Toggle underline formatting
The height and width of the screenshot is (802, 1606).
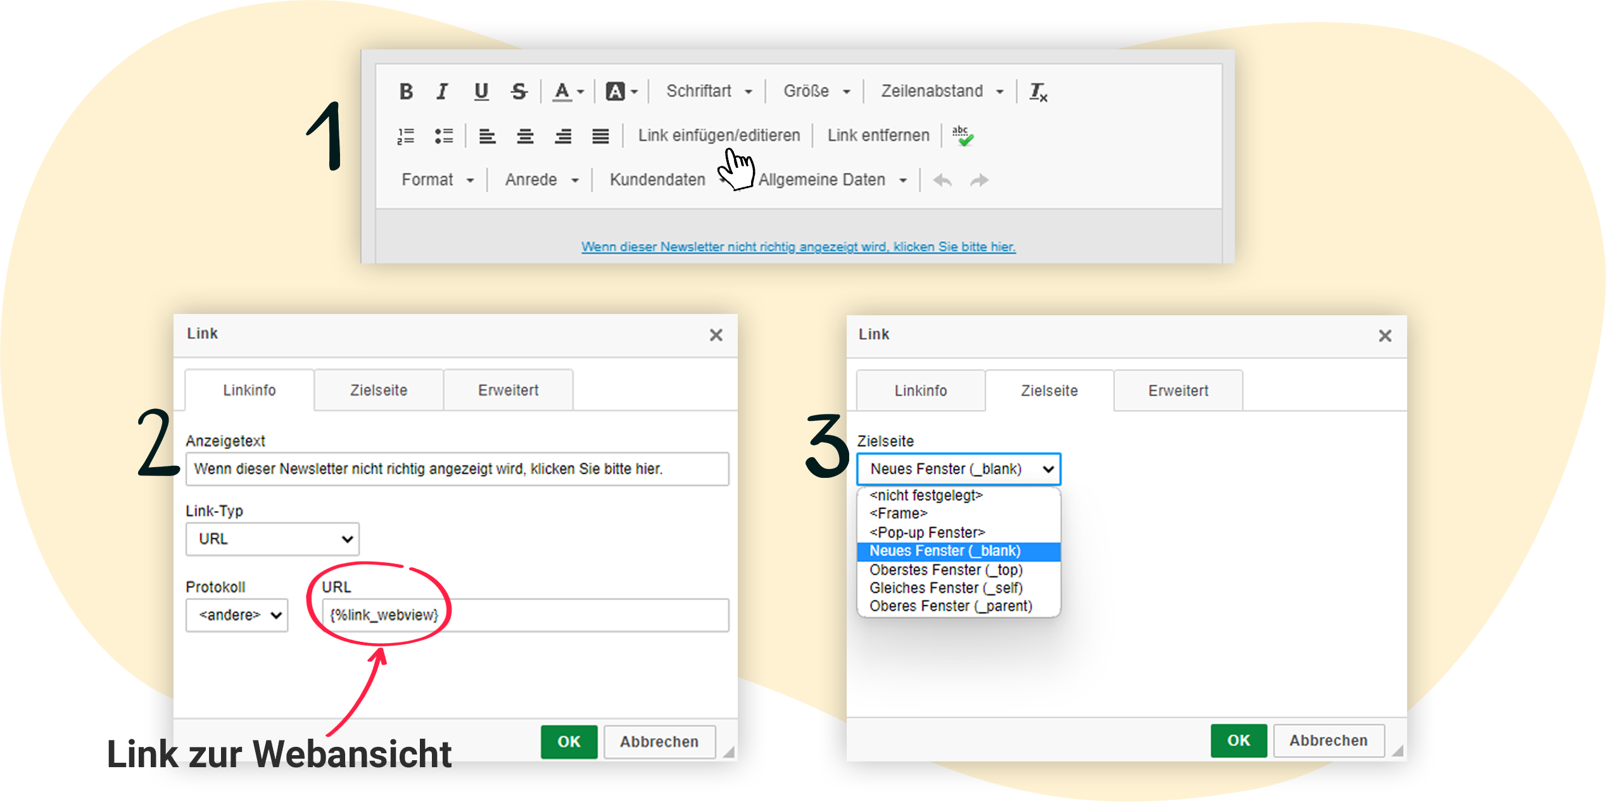(481, 92)
